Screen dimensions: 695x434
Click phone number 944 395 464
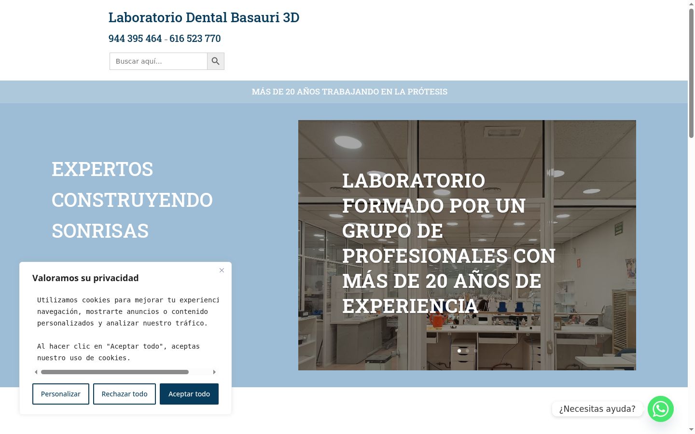point(135,39)
